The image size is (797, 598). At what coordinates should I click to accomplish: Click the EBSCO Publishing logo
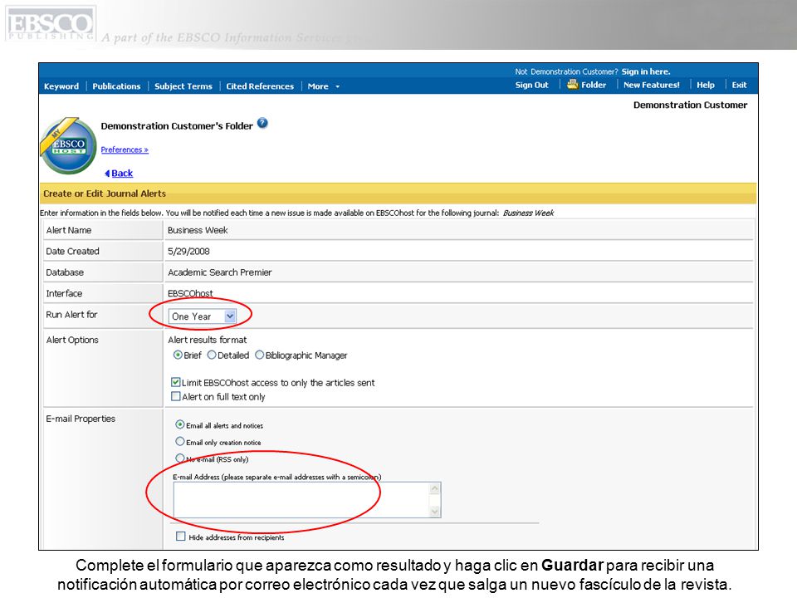tap(51, 24)
